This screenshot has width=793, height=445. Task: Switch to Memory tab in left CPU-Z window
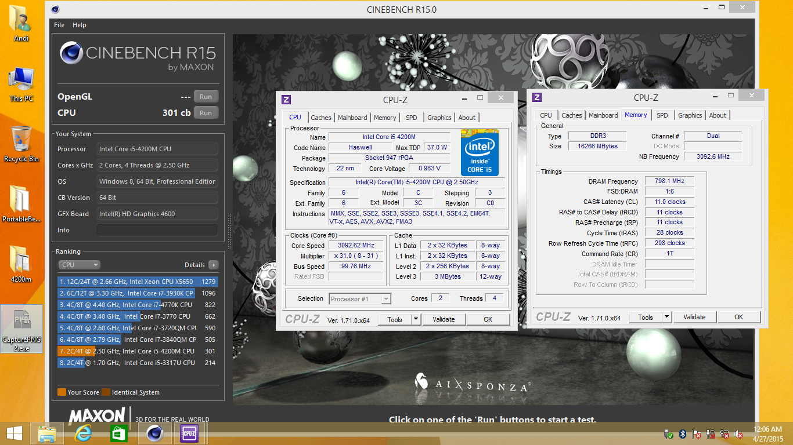click(x=385, y=118)
